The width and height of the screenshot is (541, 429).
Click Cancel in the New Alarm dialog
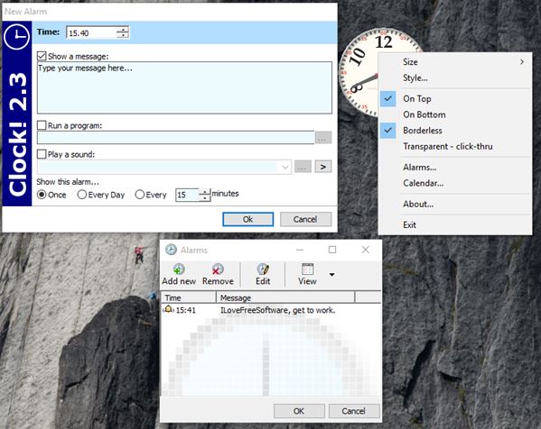[305, 219]
